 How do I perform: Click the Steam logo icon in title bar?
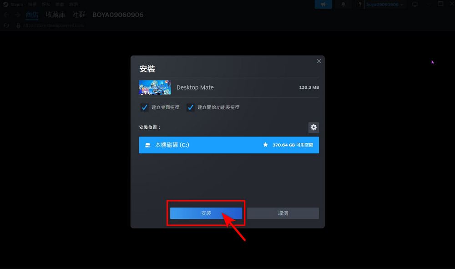point(5,5)
